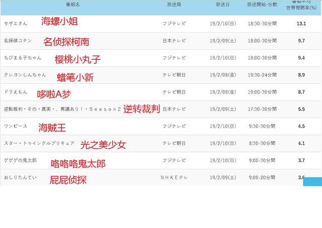Click フジテレビ in the ワンピース row
Viewport: 322px width, 228px height.
[174, 126]
